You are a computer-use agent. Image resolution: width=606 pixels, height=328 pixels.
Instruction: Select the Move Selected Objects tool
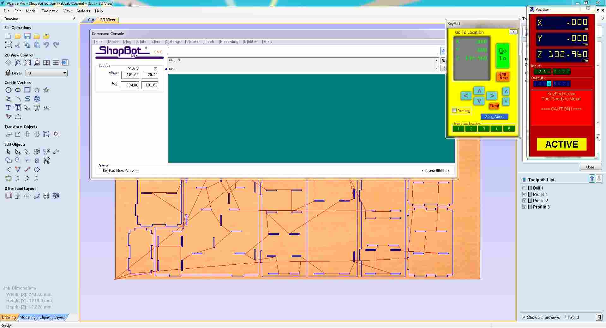click(8, 134)
